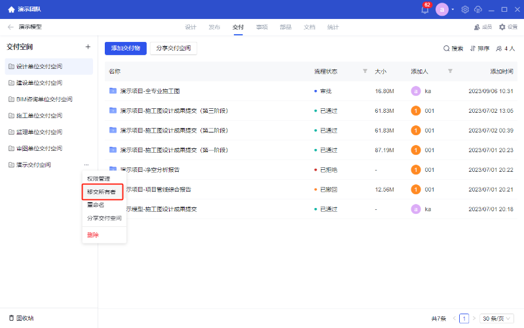Select 建设单位交付空间 in the sidebar
Screen dimensions: 524x328
[48, 83]
